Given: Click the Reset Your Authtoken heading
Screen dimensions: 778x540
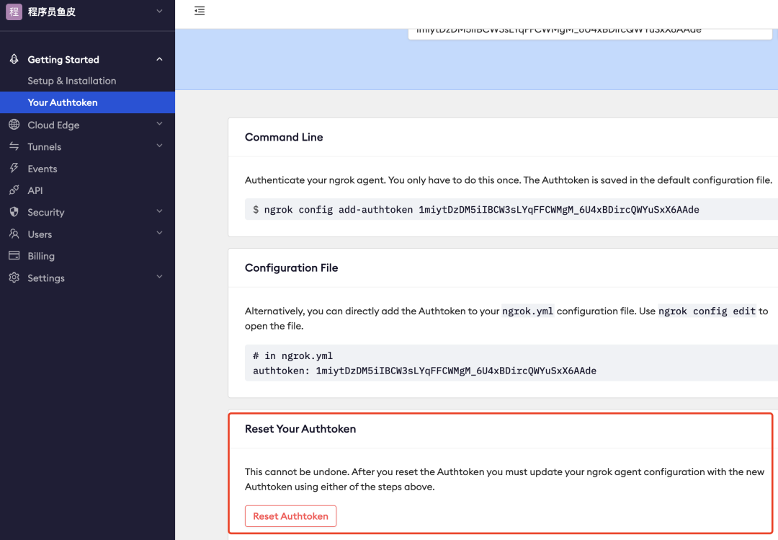Looking at the screenshot, I should coord(300,429).
